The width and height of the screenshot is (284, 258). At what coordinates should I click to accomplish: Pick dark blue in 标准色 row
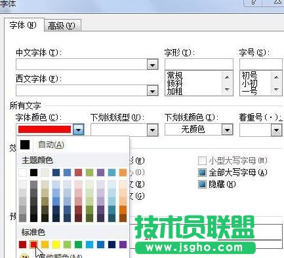(112, 244)
